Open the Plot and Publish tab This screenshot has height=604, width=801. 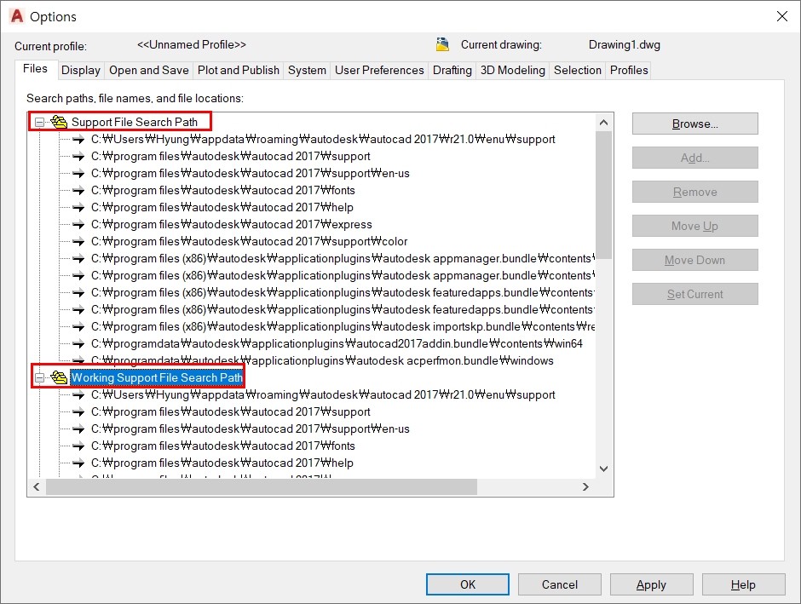pos(239,70)
